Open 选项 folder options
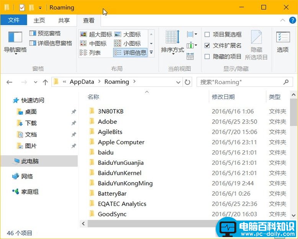The width and height of the screenshot is (298, 239). [x=283, y=42]
